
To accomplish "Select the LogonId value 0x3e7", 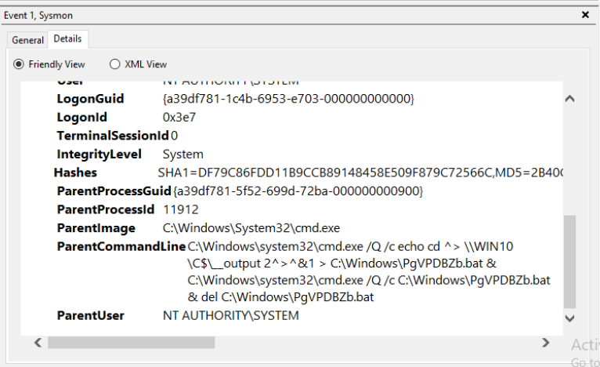I will (179, 118).
